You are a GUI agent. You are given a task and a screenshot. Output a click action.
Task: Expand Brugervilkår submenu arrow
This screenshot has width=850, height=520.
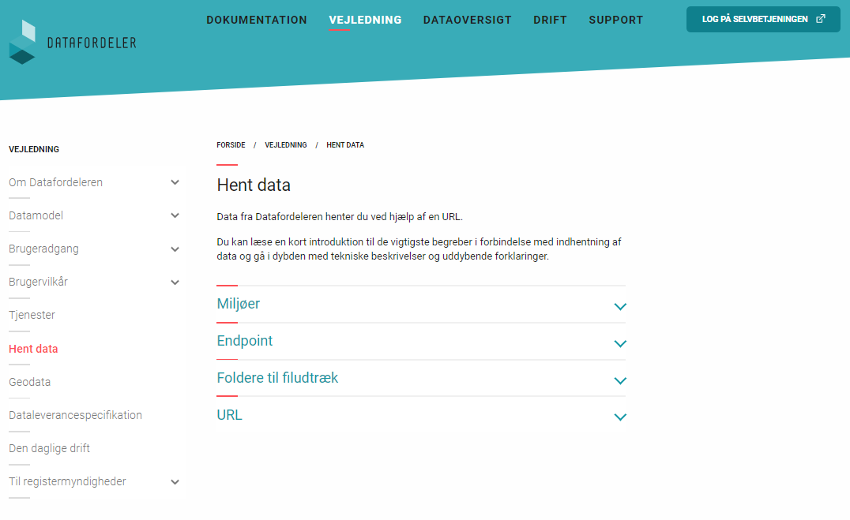click(x=175, y=282)
